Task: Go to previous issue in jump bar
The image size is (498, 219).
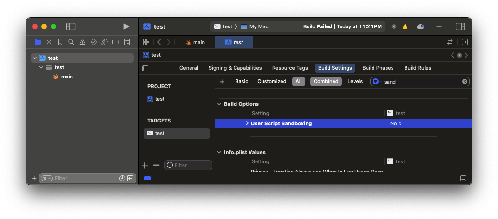Action: click(x=452, y=55)
